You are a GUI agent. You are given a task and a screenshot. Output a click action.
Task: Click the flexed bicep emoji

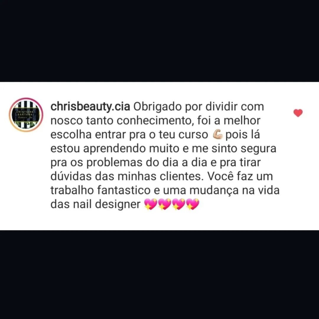point(218,135)
